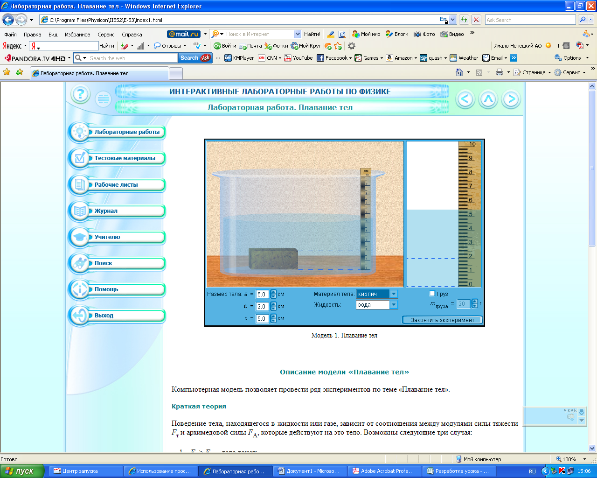Click the Stop loading red X icon

476,20
